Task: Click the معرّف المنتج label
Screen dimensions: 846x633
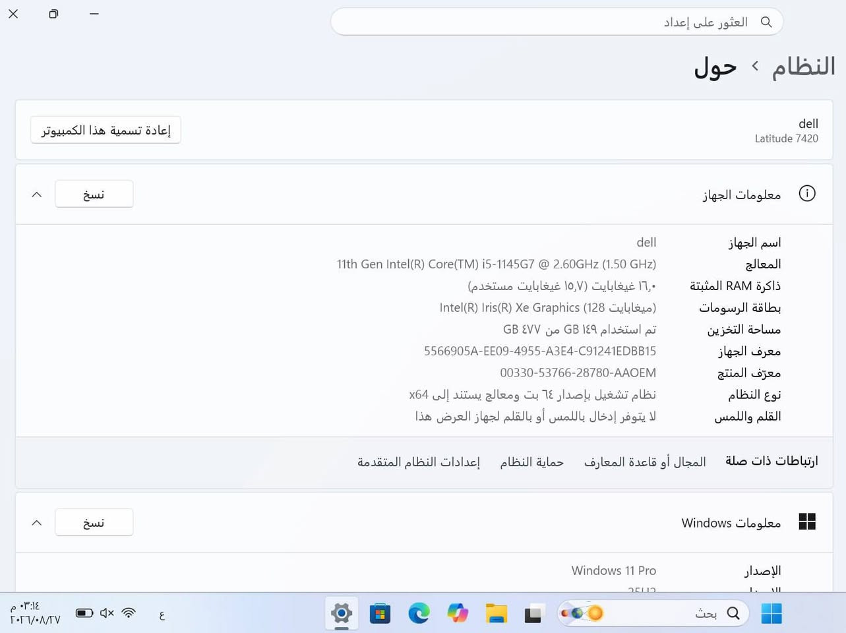Action: (x=749, y=373)
